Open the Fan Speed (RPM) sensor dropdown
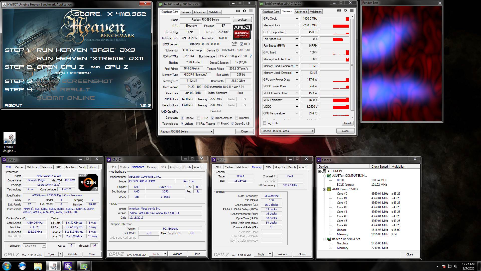This screenshot has height=271, width=481. [297, 46]
